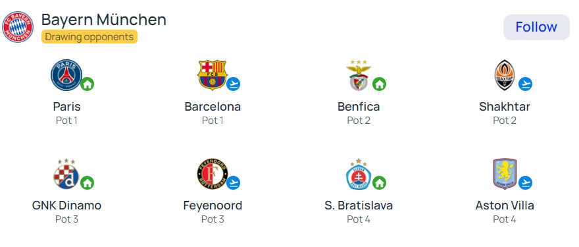Click the away plane icon beside Shakhtar

[525, 84]
